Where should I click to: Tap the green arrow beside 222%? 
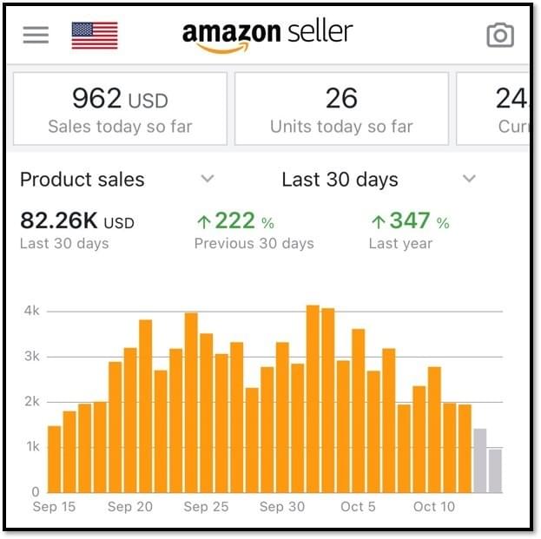pos(203,221)
